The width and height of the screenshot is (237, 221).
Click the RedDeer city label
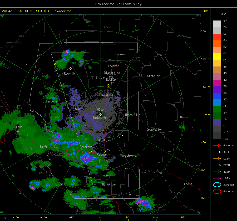point(112,80)
